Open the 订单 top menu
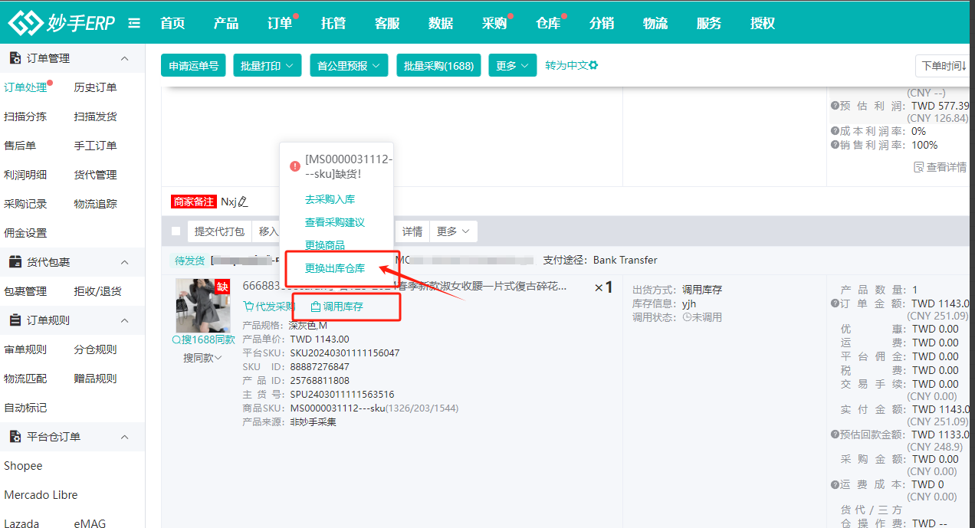975x528 pixels. click(280, 23)
